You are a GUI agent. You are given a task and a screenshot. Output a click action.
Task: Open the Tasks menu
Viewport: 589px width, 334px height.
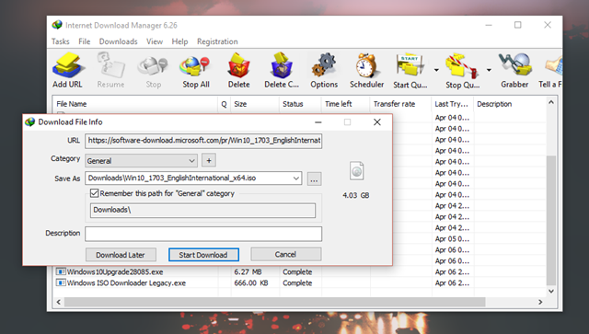(x=61, y=41)
